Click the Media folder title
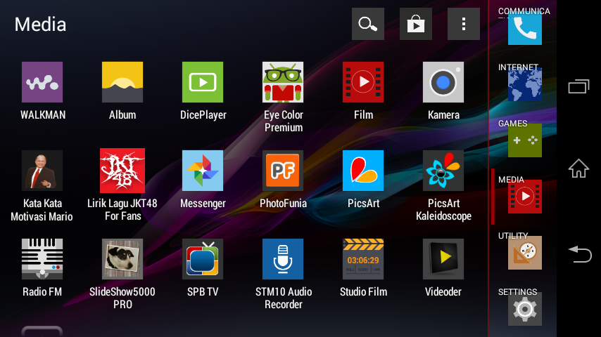The image size is (601, 337). (40, 25)
